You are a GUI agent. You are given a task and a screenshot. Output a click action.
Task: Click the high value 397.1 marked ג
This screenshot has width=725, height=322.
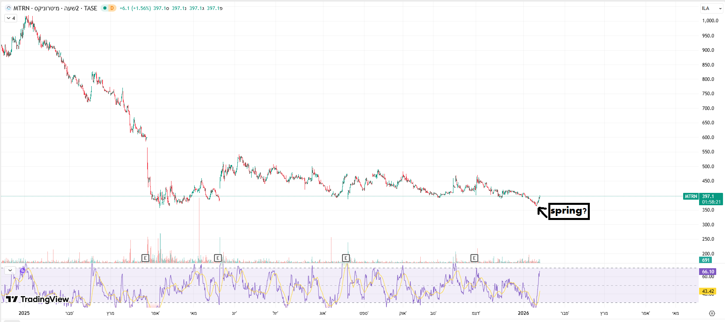click(x=197, y=8)
